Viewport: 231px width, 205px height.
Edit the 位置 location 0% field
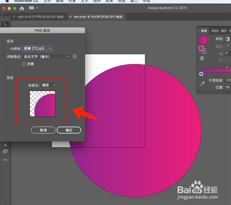click(228, 87)
